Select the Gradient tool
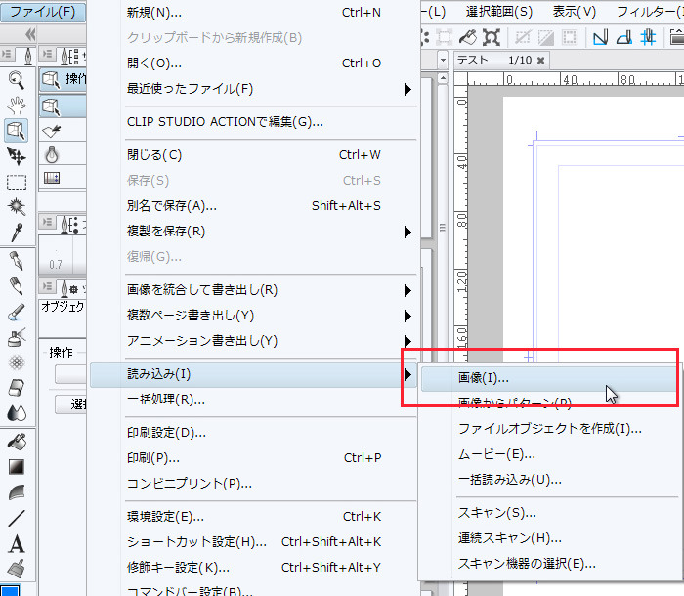This screenshot has height=596, width=684. [x=17, y=467]
